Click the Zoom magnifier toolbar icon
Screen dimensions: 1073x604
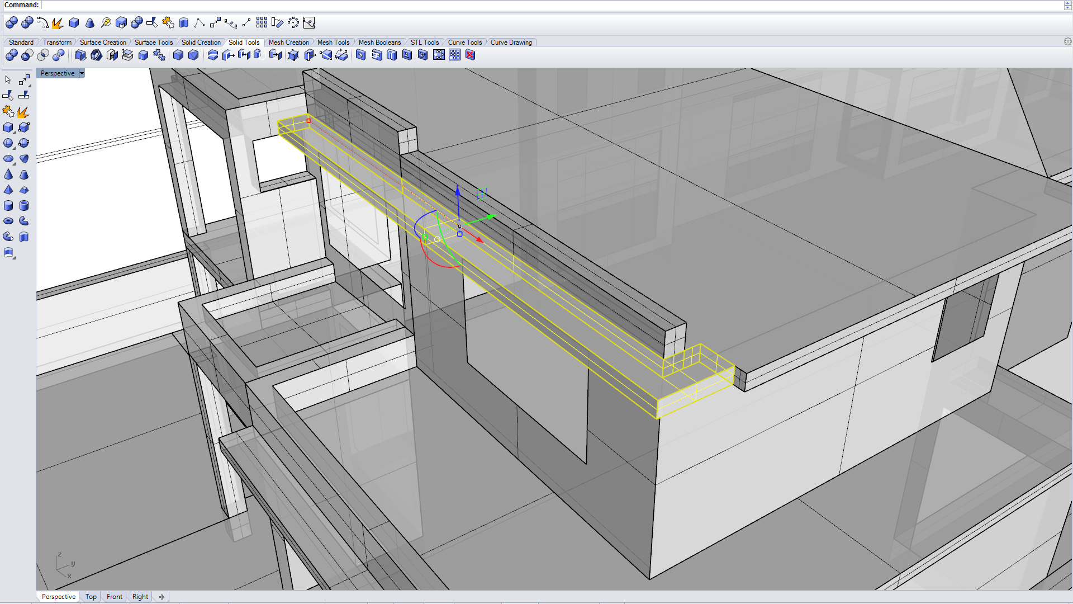106,23
